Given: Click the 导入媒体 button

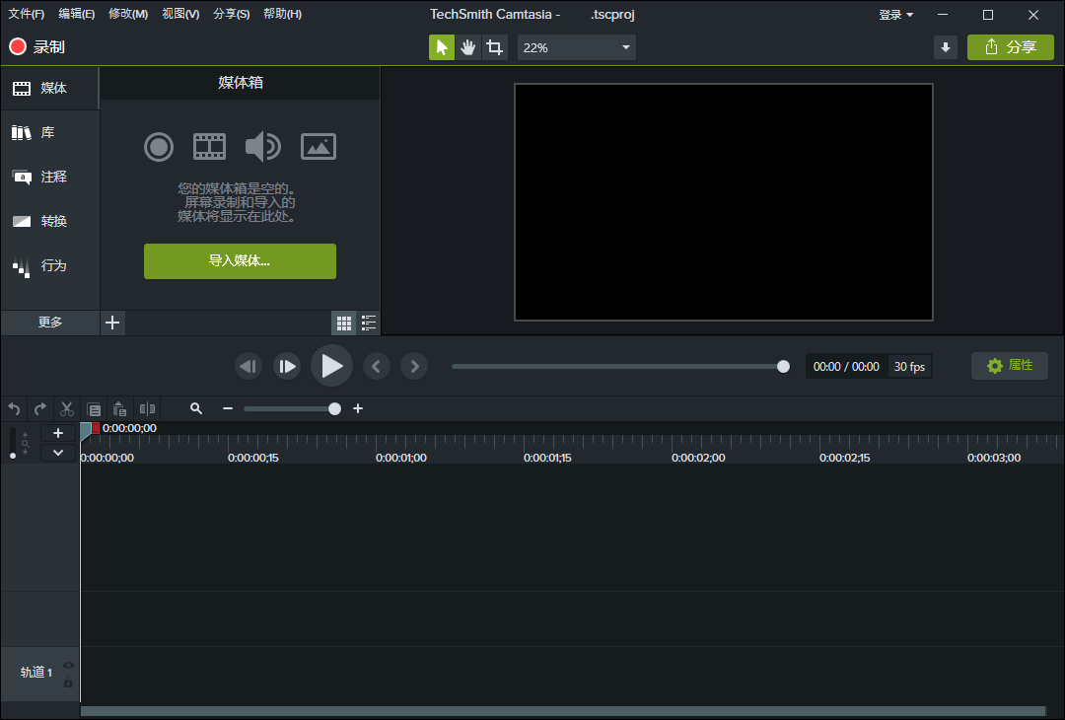Looking at the screenshot, I should (x=240, y=260).
